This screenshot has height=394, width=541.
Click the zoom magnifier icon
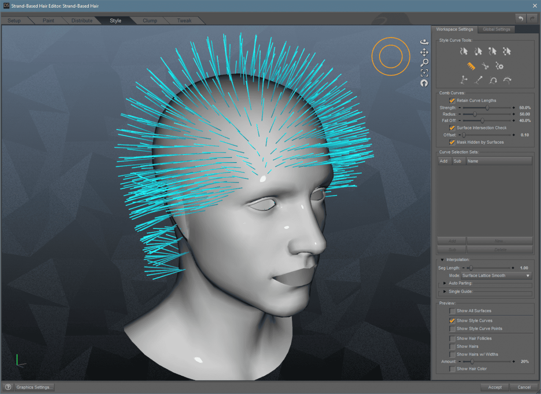(424, 62)
